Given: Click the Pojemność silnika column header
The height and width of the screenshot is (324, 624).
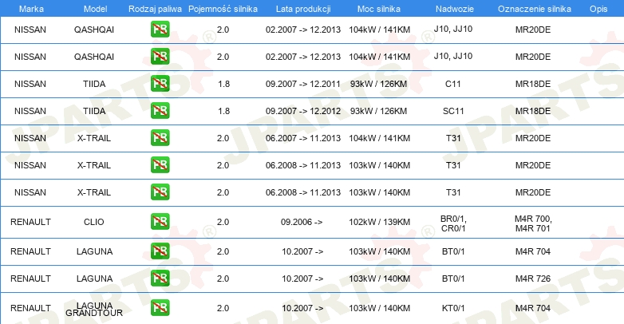Looking at the screenshot, I should [x=223, y=7].
